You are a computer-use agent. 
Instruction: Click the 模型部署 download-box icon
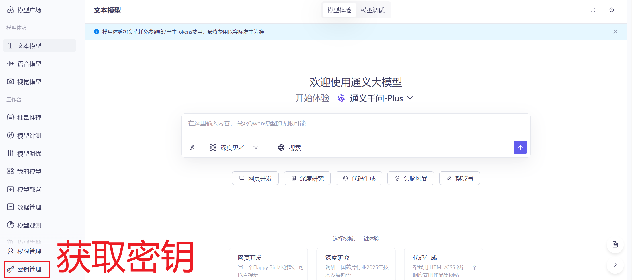point(11,189)
